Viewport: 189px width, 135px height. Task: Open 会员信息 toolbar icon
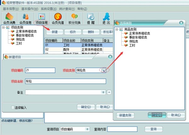tap(25, 18)
